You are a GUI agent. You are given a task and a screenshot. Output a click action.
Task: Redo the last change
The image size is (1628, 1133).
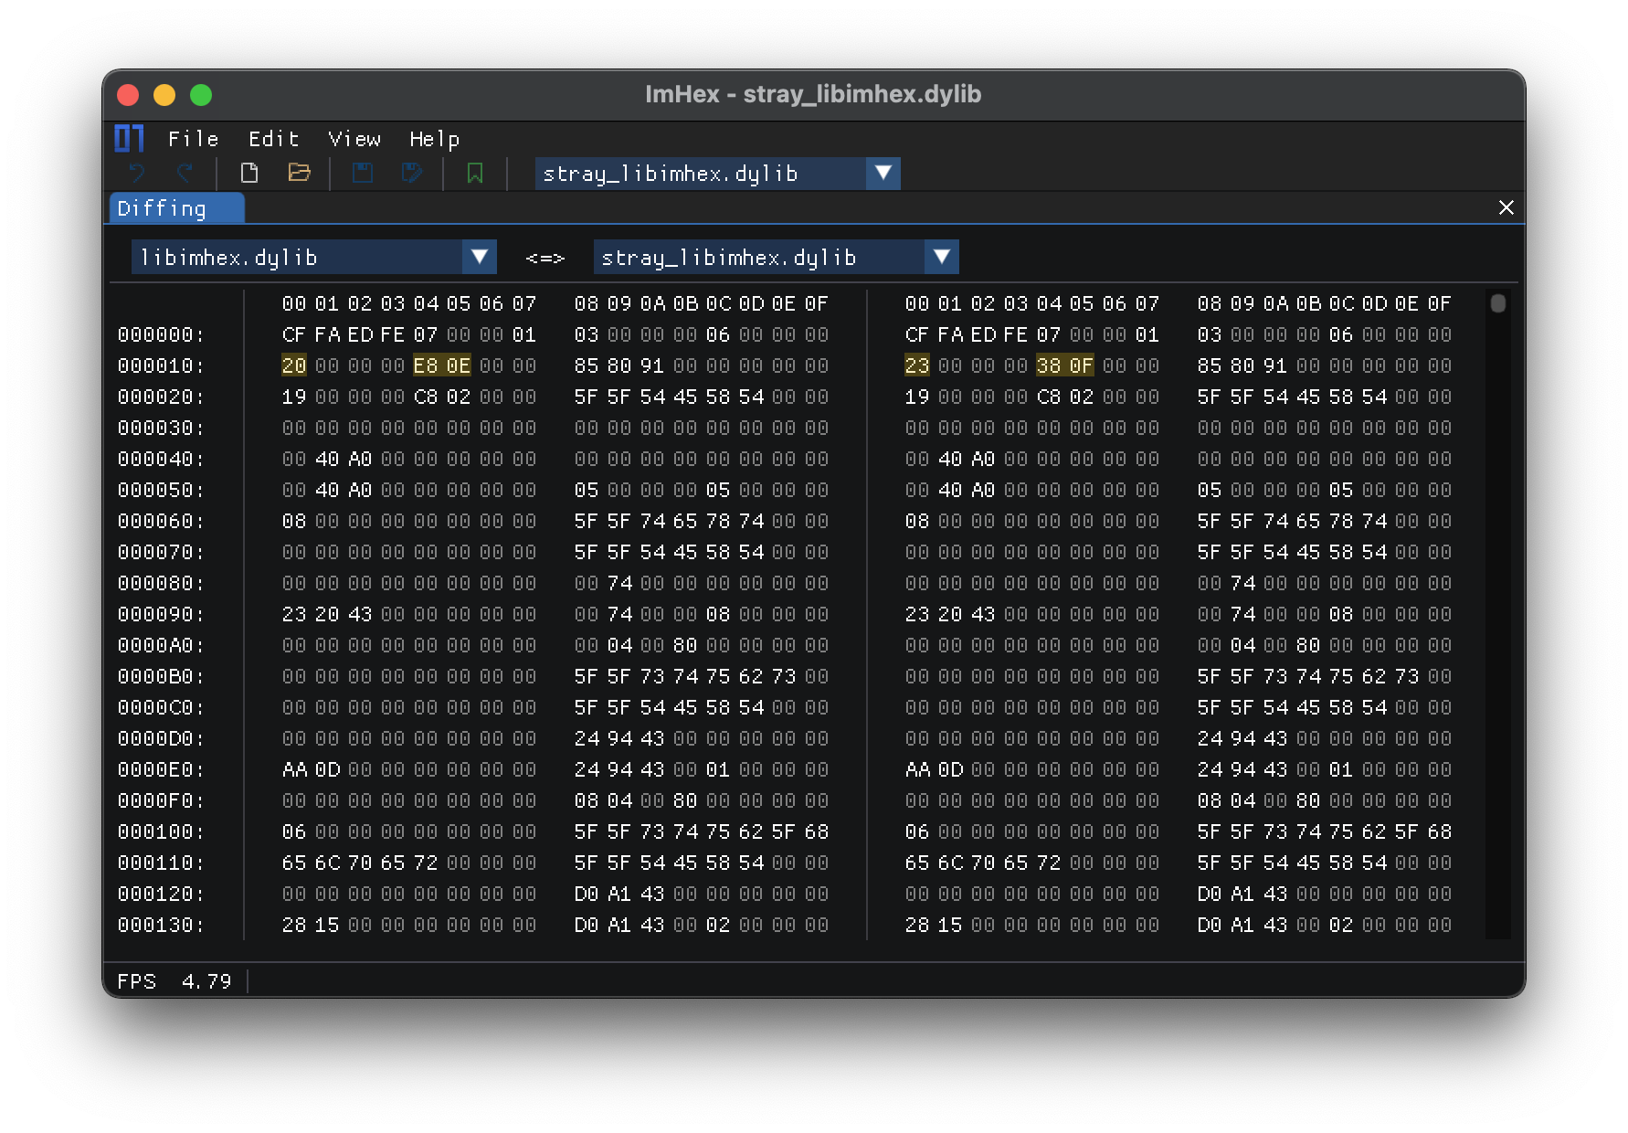185,174
